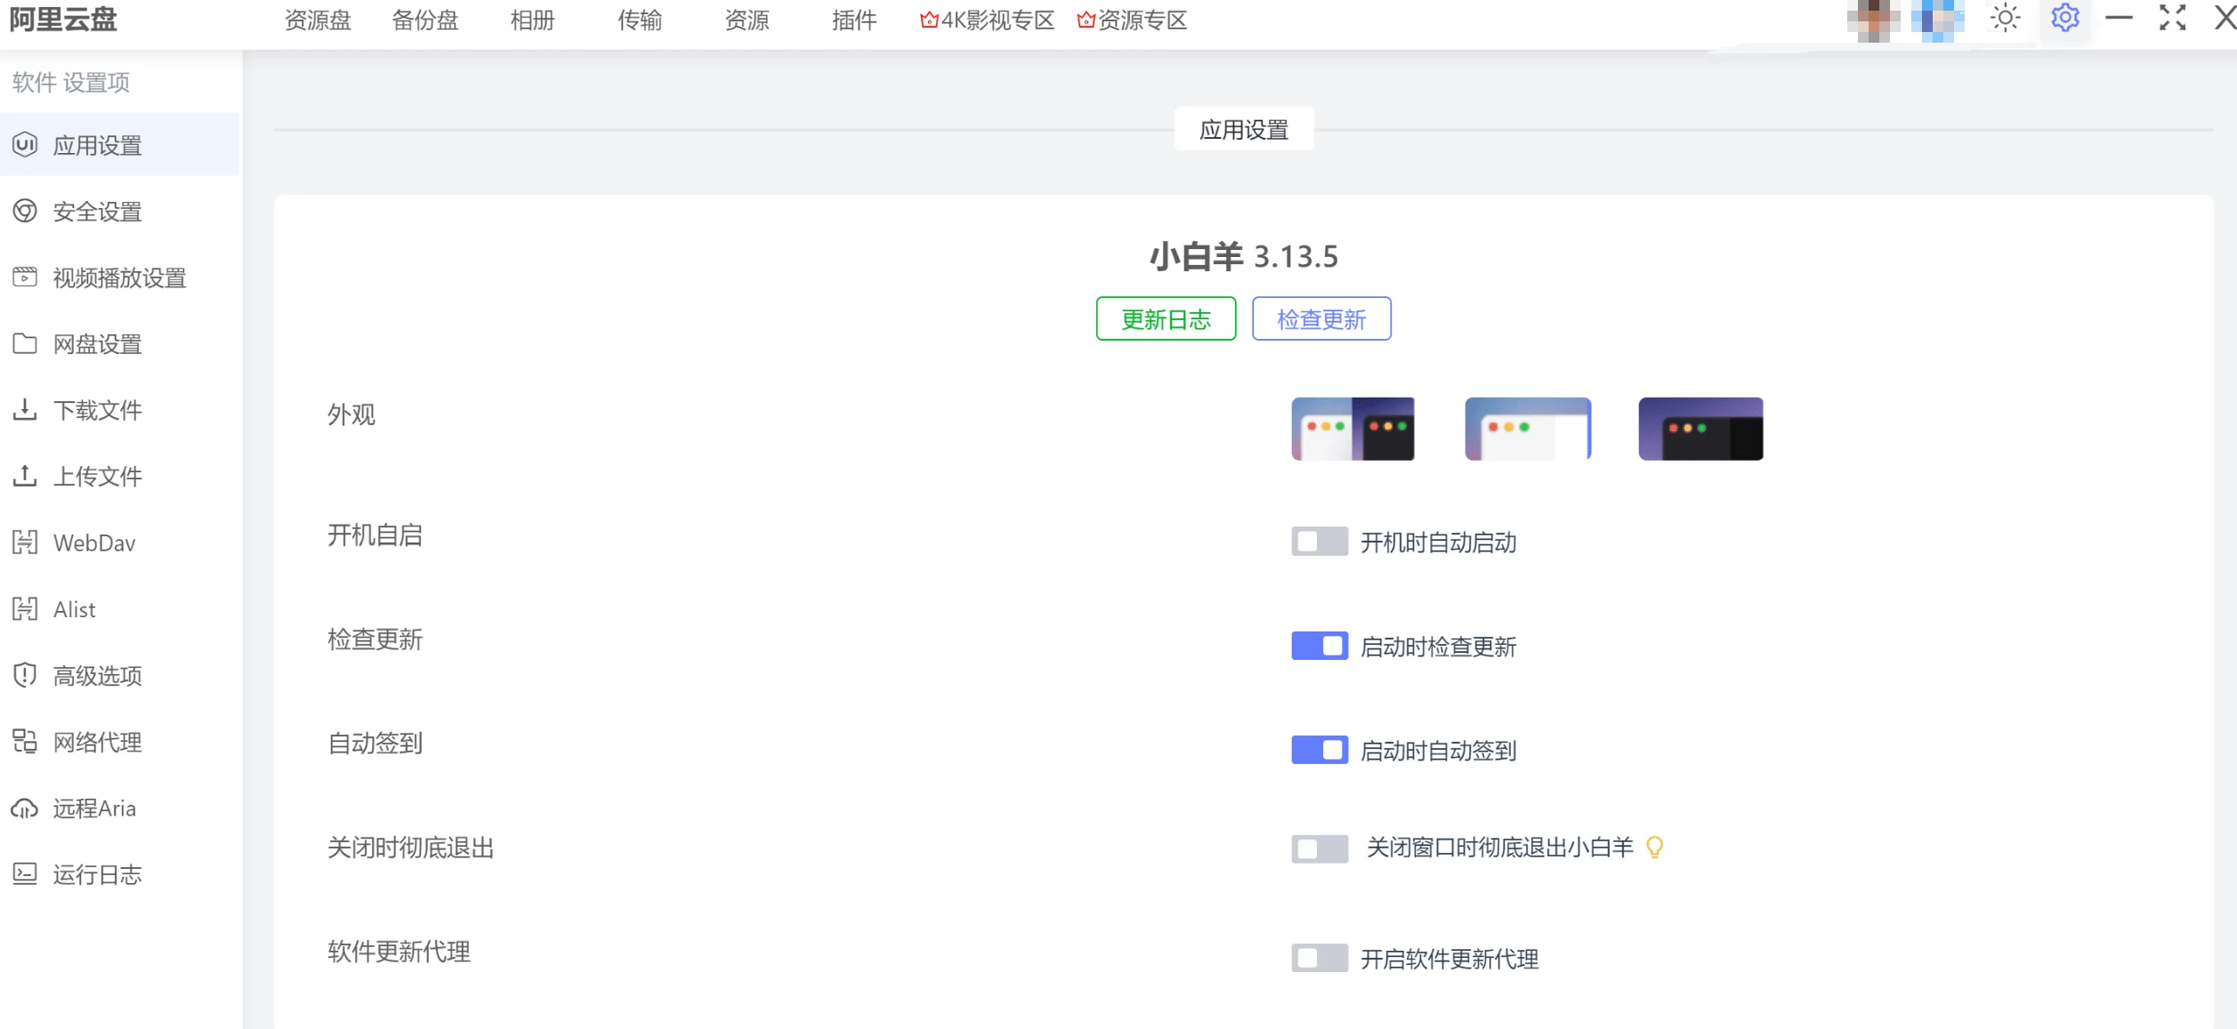Click the crown icon of 资源专区
The width and height of the screenshot is (2237, 1029).
coord(1086,20)
